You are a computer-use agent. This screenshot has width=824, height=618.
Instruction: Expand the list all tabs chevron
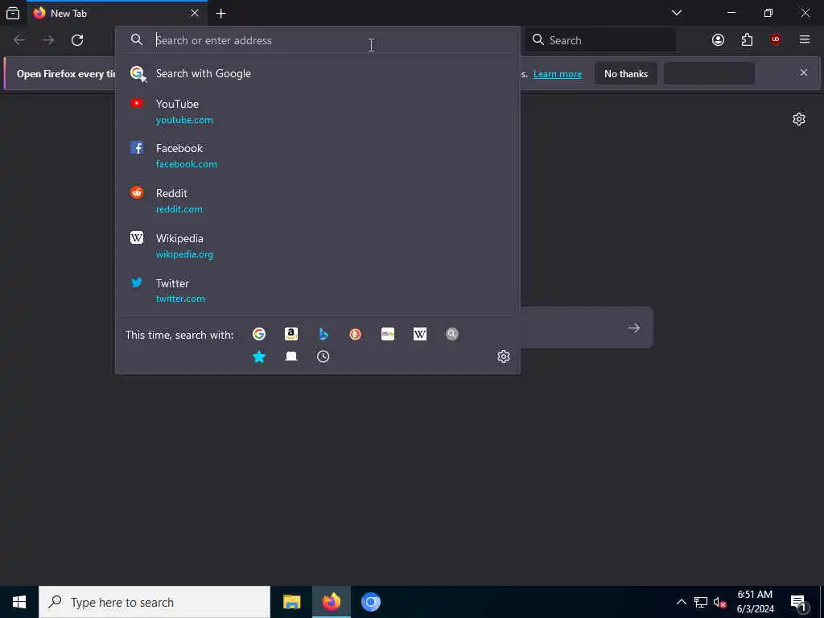click(x=677, y=13)
